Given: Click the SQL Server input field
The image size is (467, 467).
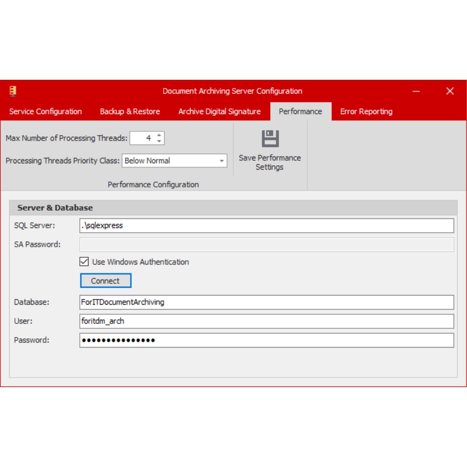Looking at the screenshot, I should pos(266,225).
